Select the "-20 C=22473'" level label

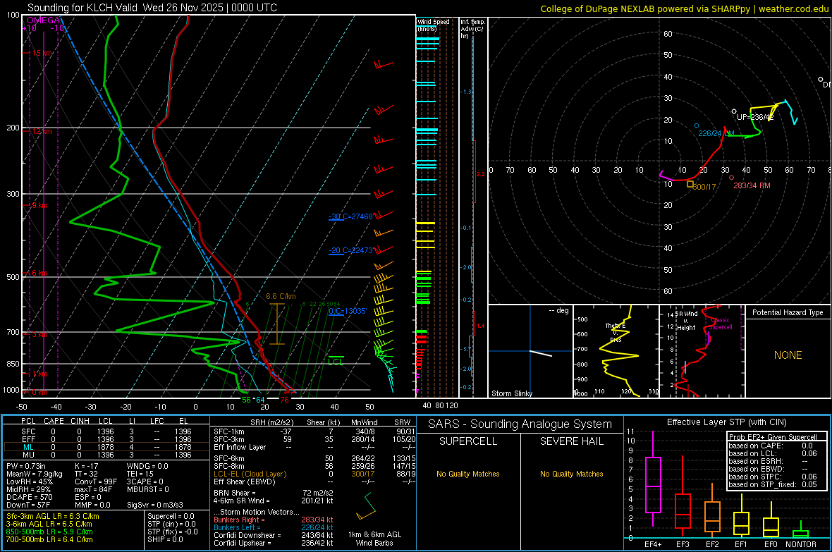point(350,250)
